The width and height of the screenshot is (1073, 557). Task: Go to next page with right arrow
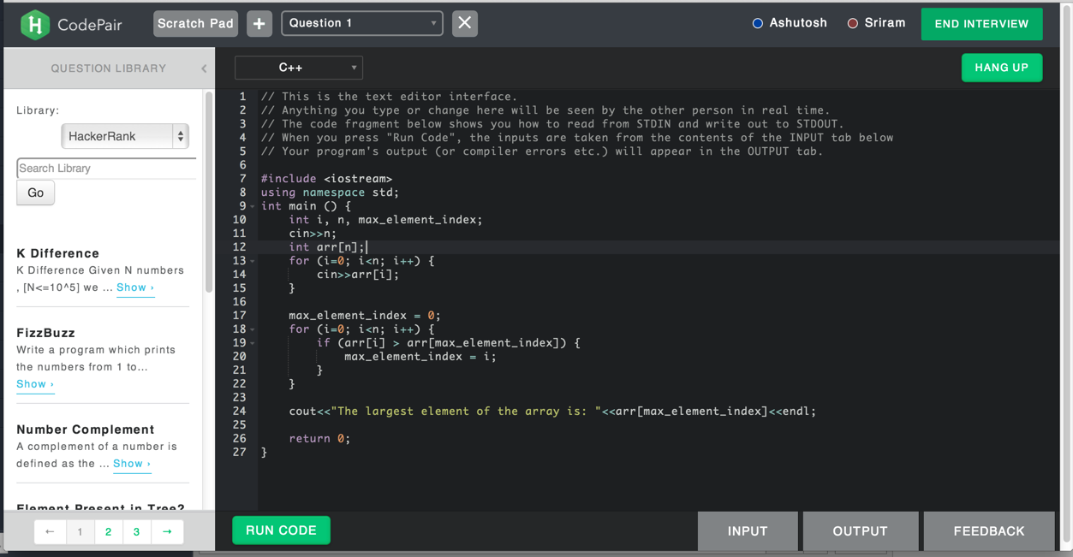[x=167, y=532]
